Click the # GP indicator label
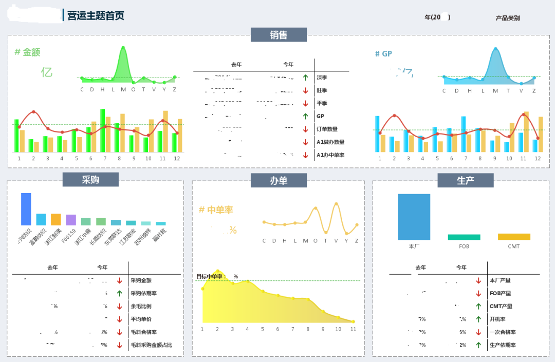Viewport: 555px width, 362px height. click(383, 54)
